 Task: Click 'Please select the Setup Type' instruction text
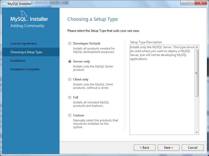[103, 31]
